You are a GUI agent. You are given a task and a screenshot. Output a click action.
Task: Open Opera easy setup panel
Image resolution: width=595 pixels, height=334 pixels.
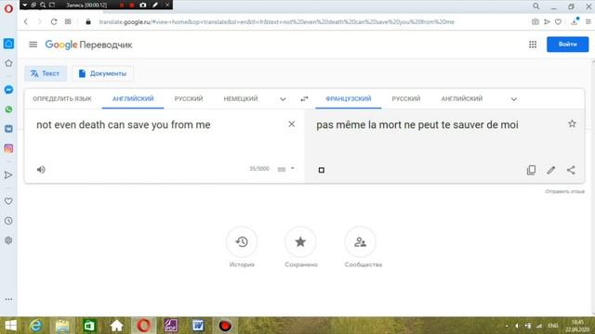coord(588,22)
